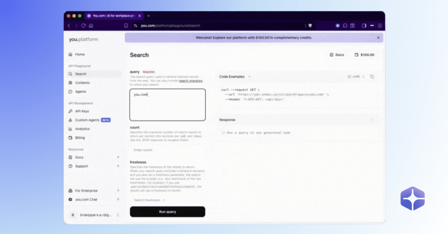Click the browser back arrow
The width and height of the screenshot is (448, 234).
coord(69,26)
